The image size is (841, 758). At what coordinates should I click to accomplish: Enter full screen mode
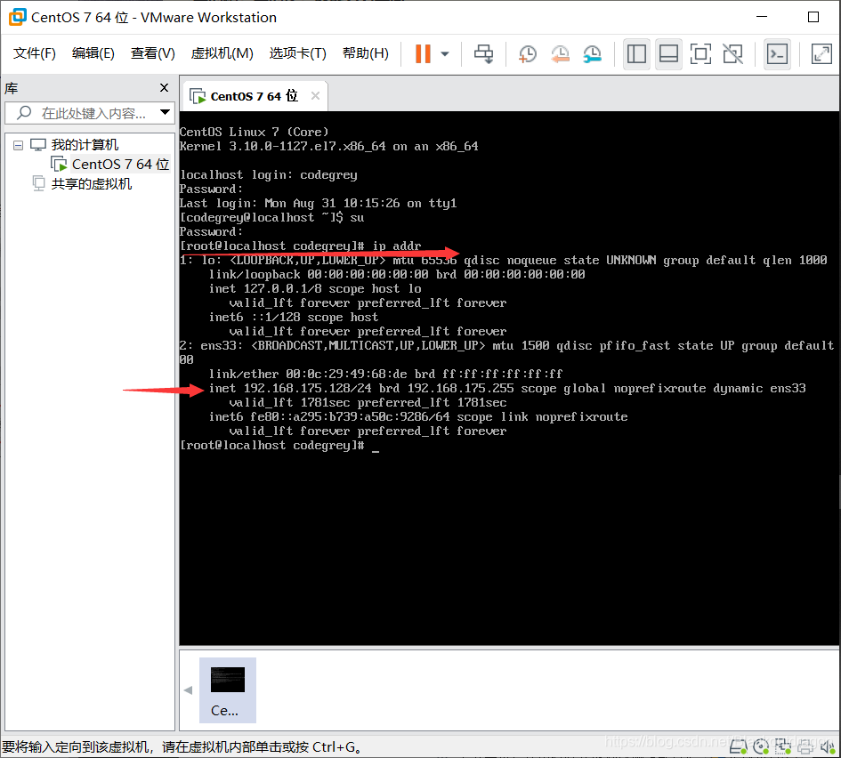700,53
